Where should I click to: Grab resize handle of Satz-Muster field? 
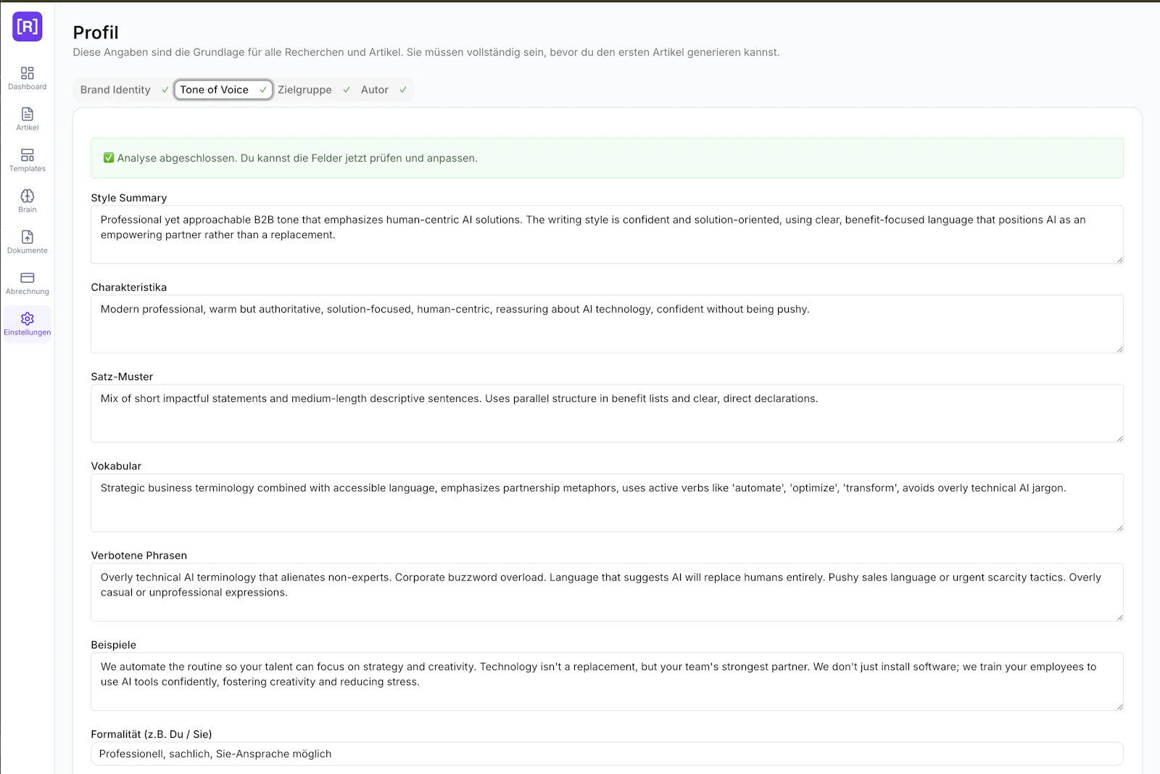(x=1119, y=438)
